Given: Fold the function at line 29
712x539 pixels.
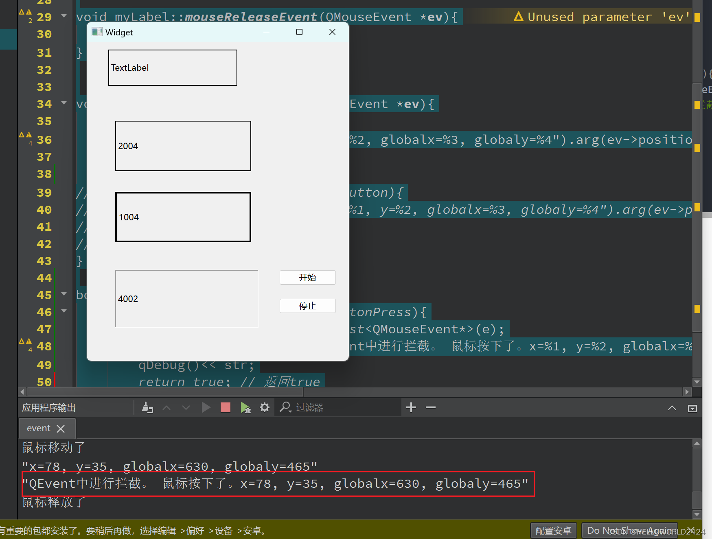Looking at the screenshot, I should click(64, 16).
